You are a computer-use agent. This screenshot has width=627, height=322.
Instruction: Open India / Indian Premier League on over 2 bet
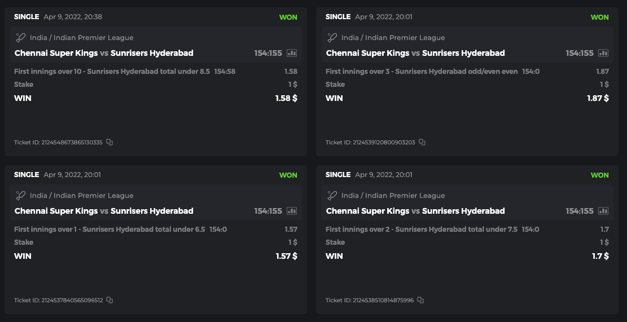click(x=393, y=196)
